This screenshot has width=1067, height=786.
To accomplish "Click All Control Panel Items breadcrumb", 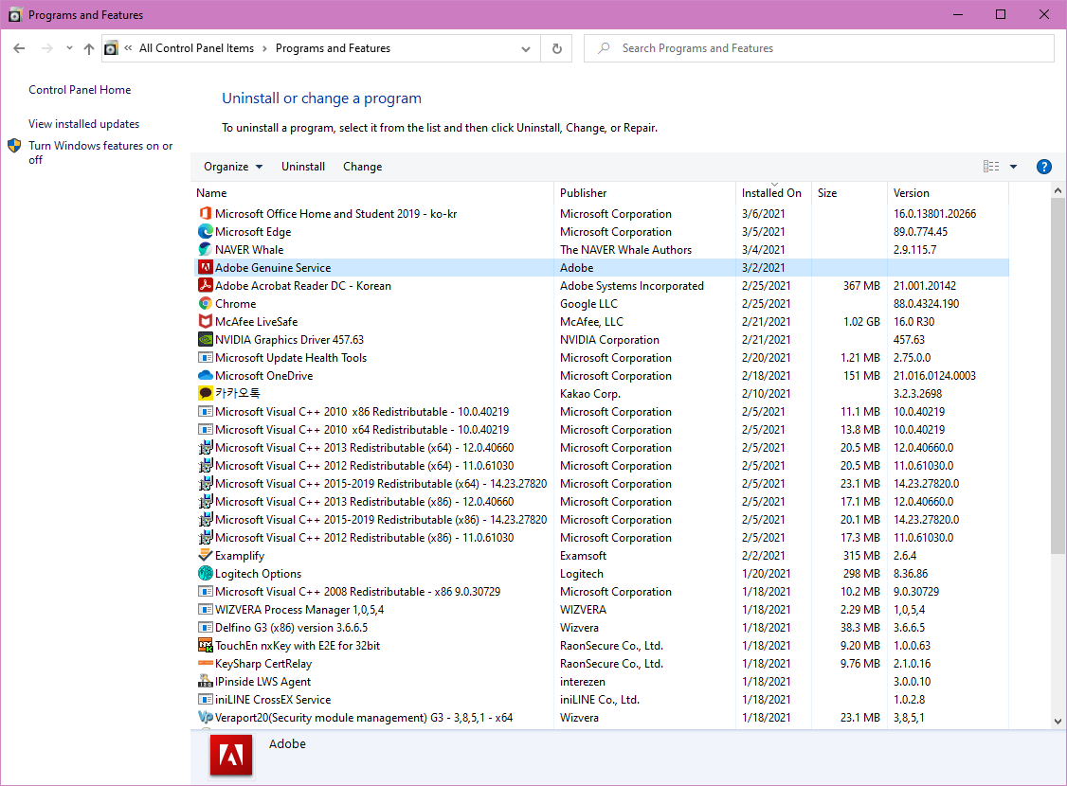I will [x=197, y=48].
